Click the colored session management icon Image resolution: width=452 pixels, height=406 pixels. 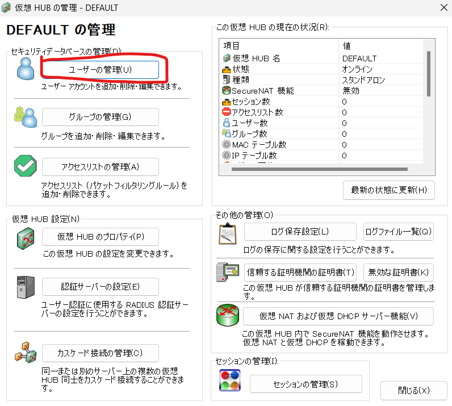[230, 380]
